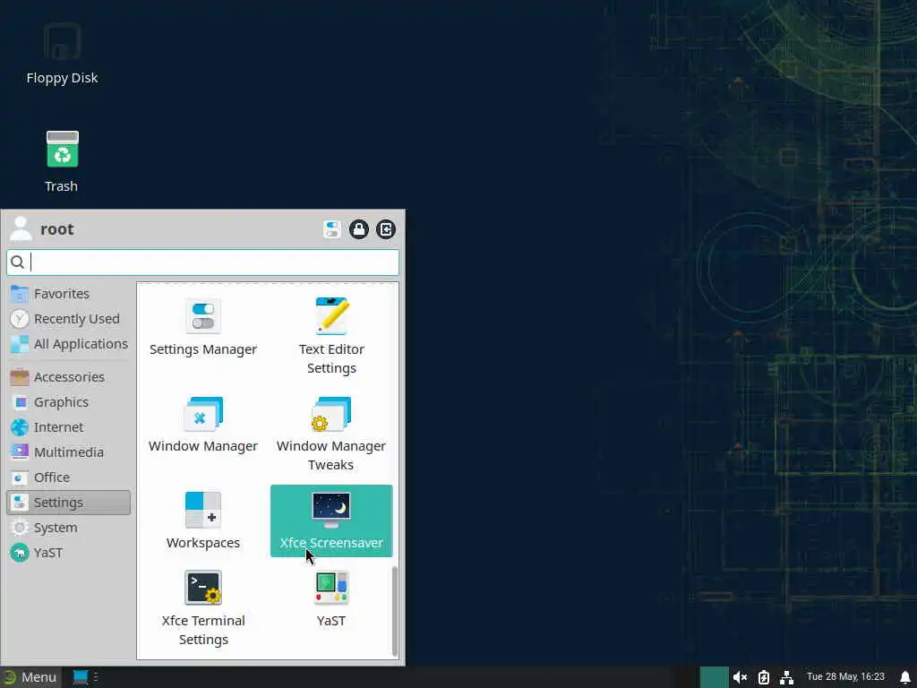Click the root user avatar
Viewport: 917px width, 688px height.
[x=21, y=228]
